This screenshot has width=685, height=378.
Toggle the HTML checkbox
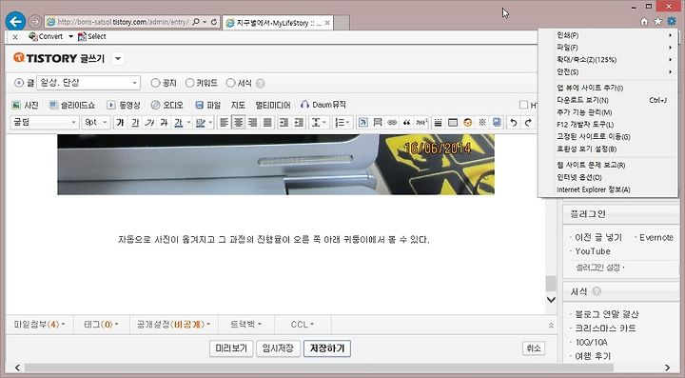(x=524, y=105)
